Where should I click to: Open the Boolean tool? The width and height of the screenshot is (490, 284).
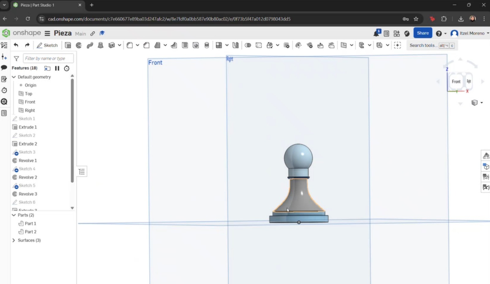click(x=248, y=45)
